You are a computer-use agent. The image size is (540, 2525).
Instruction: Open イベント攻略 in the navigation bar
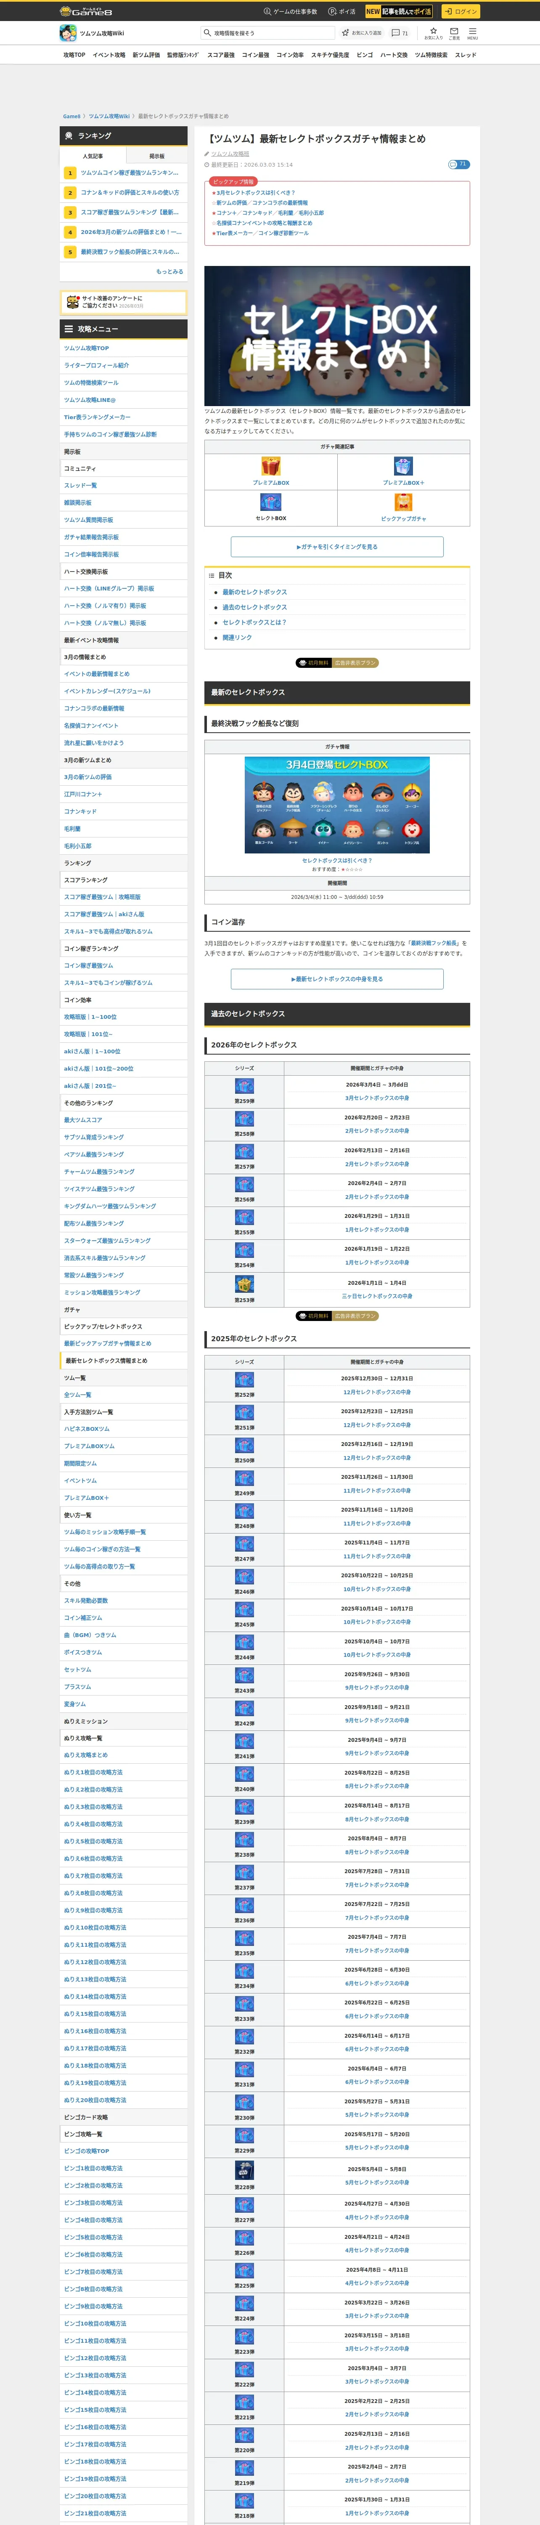tap(109, 55)
